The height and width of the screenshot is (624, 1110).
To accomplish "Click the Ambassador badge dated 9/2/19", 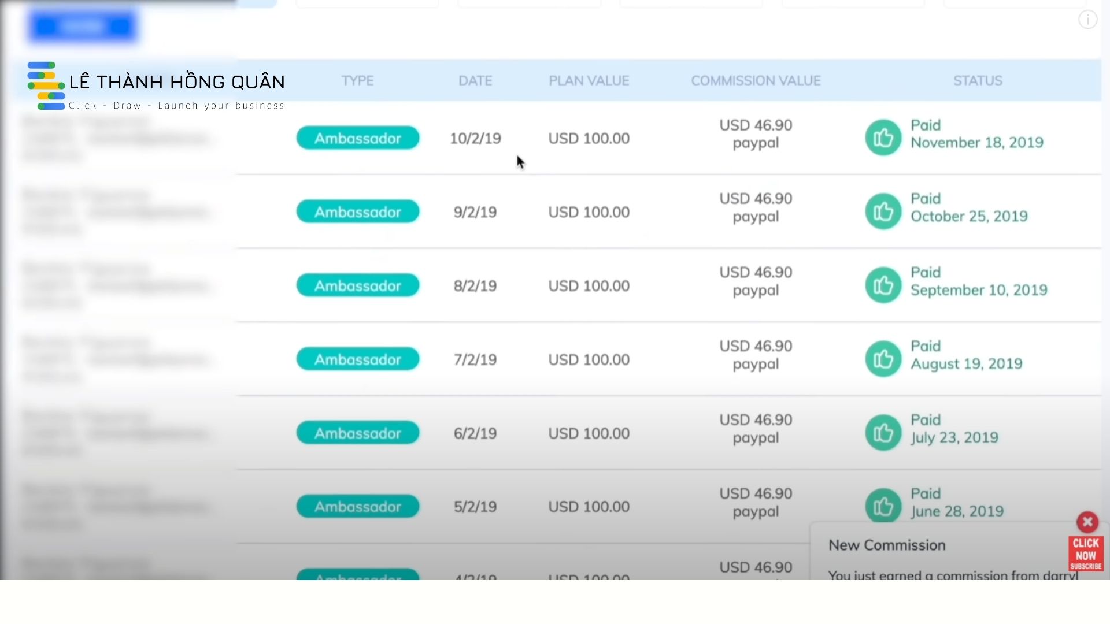I will pyautogui.click(x=357, y=212).
